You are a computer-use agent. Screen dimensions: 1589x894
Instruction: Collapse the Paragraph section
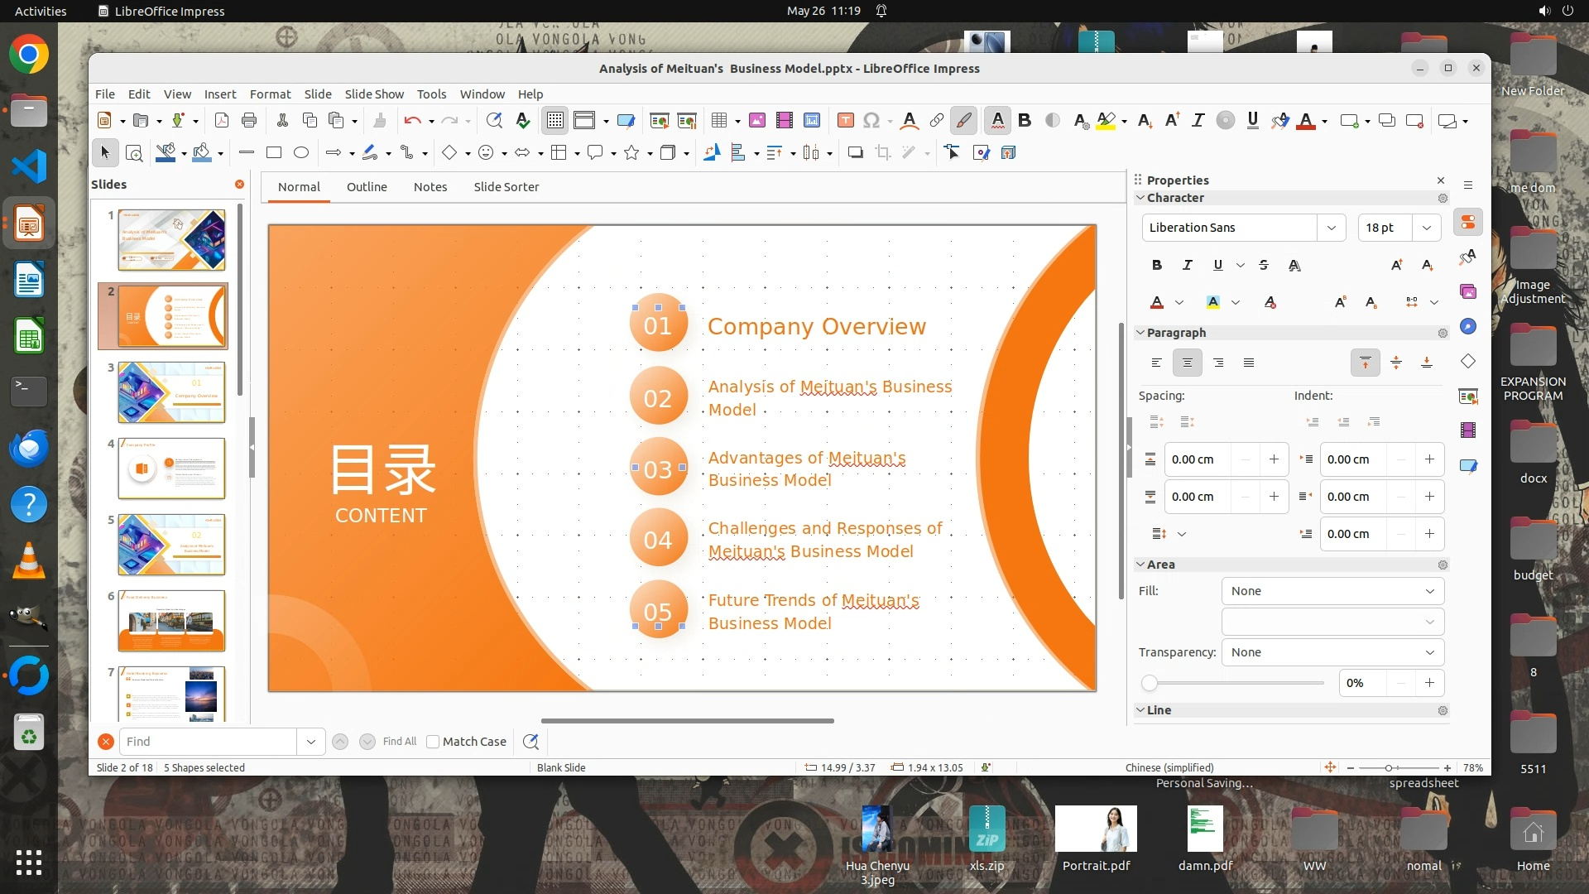coord(1140,333)
